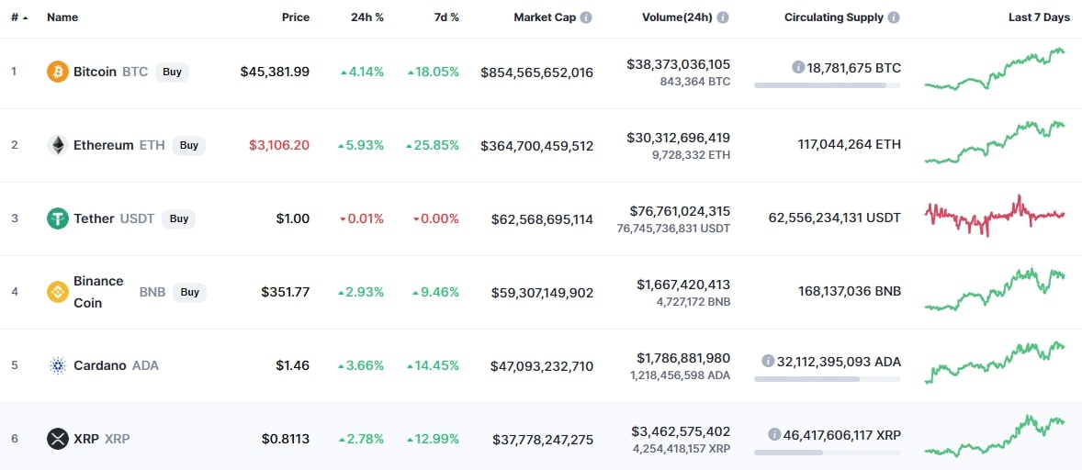Viewport: 1082px width, 470px height.
Task: Click Ethereum 7d change 25.85%
Action: point(433,145)
